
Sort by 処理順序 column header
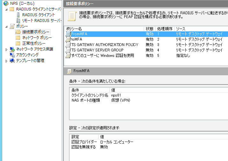[165, 29]
